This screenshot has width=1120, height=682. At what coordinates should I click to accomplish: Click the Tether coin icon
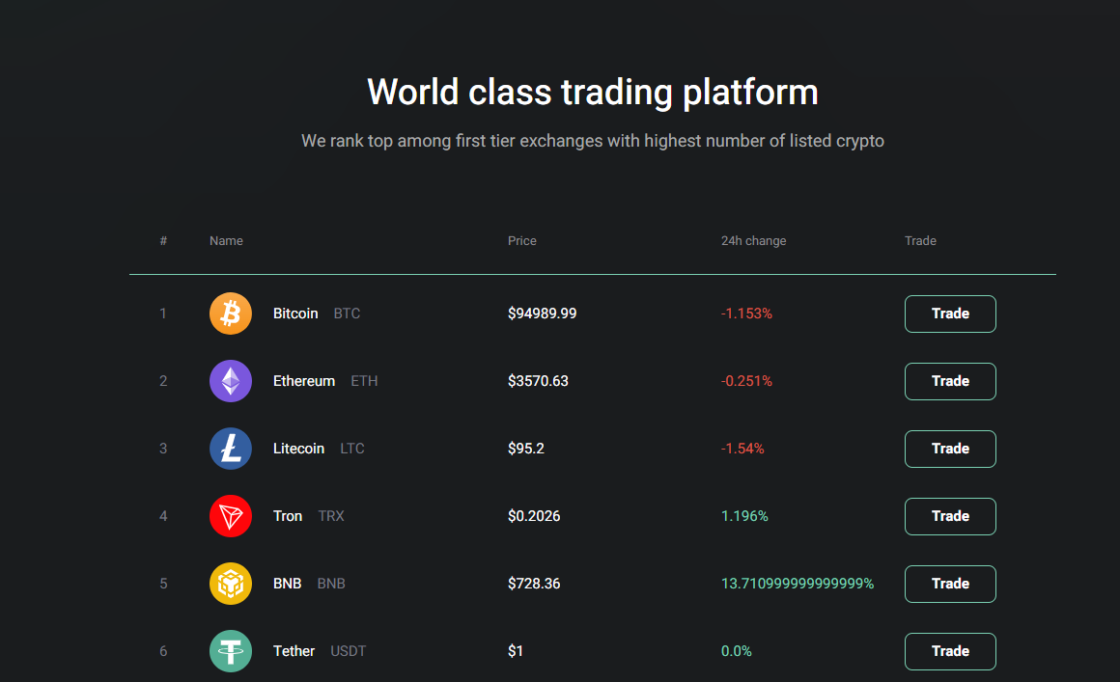point(230,650)
